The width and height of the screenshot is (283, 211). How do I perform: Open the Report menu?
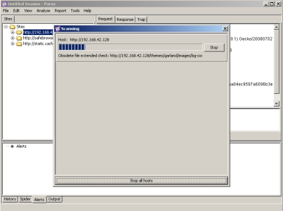click(61, 11)
